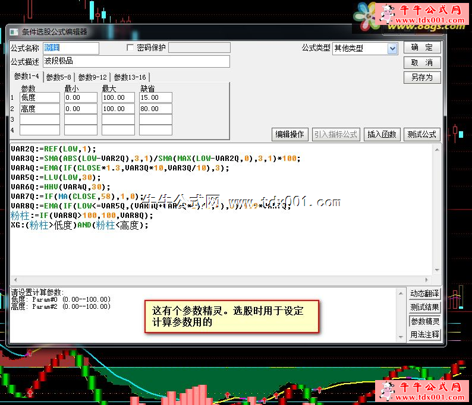The height and width of the screenshot is (405, 472).
Task: Click the 高度: Param#2 message line
Action: coord(61,306)
